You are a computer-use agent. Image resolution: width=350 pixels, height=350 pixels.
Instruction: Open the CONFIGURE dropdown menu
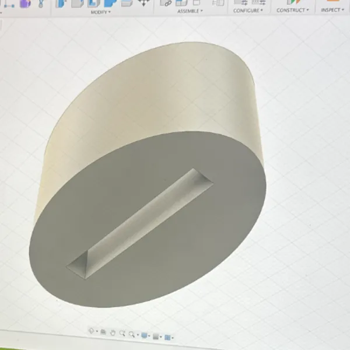click(248, 10)
